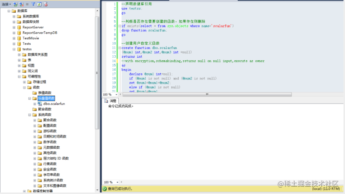Viewport: 345px width, 194px height.
Task: Select dbo.scalarfun function name
Action: 54,104
